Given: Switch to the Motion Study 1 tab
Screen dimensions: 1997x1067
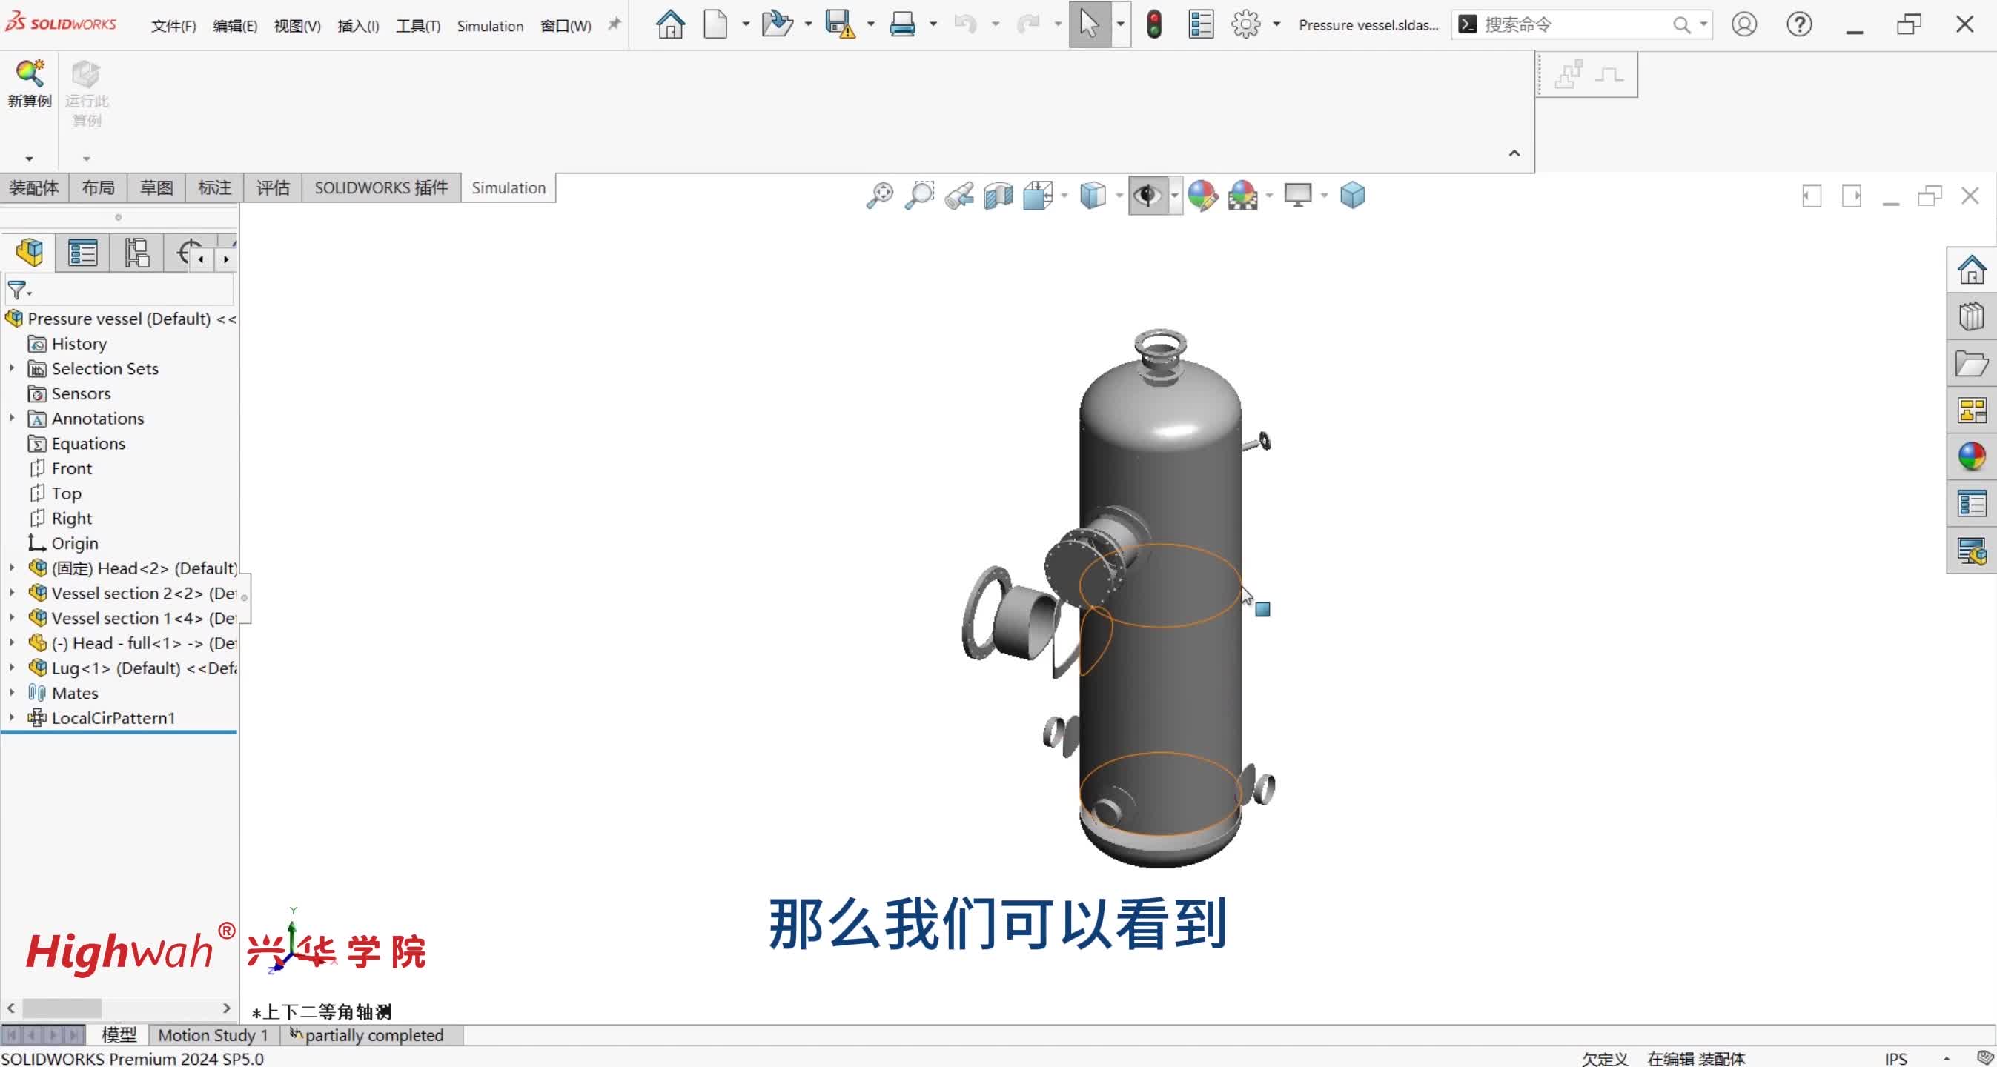Looking at the screenshot, I should point(212,1034).
